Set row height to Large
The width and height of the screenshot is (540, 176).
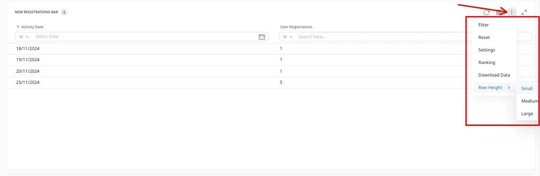click(527, 114)
